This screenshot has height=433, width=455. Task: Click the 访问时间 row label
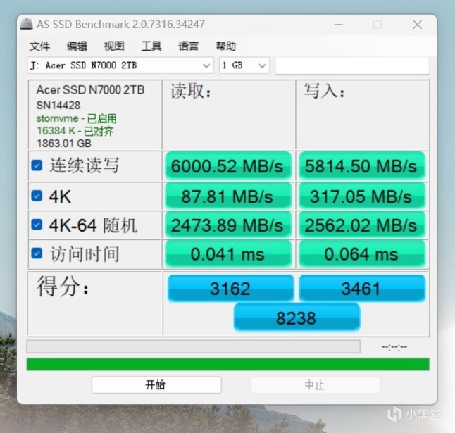[85, 253]
